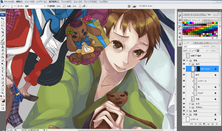Select the Brush tool in toolbox
Screen dimensions: 222x131
(x=2, y=44)
